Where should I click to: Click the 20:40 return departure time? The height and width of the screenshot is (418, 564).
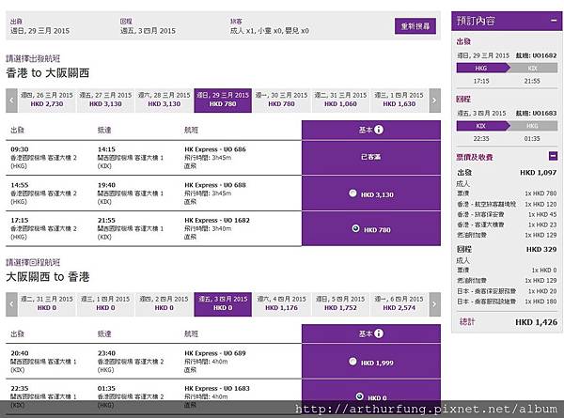click(20, 353)
